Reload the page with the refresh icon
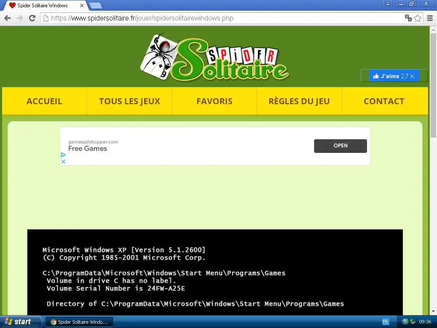The width and height of the screenshot is (437, 328). 32,18
